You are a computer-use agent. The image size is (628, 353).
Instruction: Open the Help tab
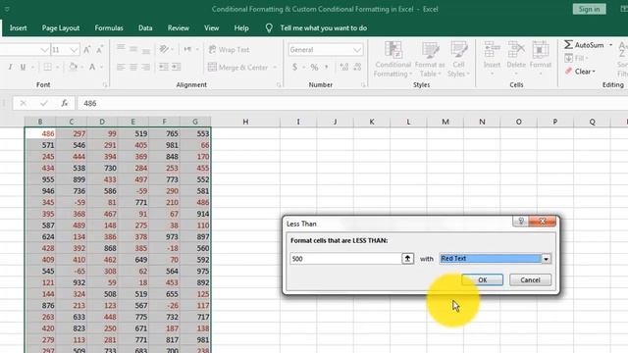[x=241, y=28]
